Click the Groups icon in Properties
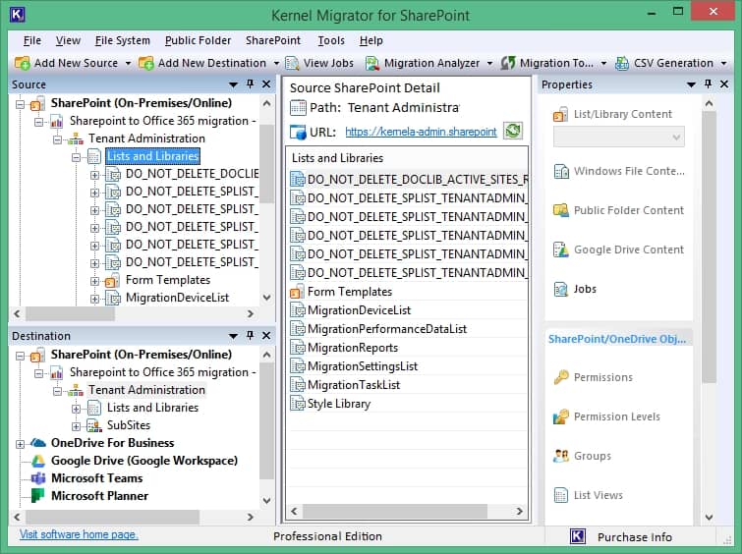 pos(561,456)
